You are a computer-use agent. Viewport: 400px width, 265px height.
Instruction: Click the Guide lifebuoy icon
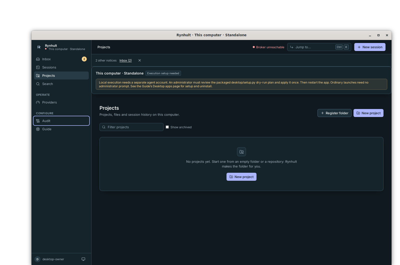(38, 129)
